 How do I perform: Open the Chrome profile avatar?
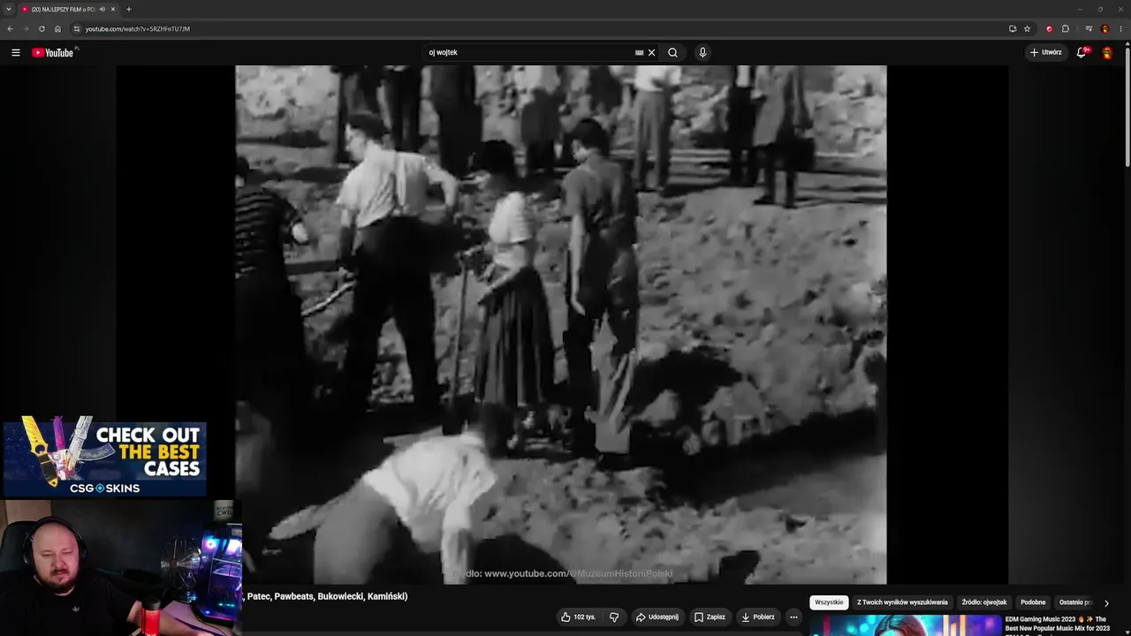tap(1104, 29)
